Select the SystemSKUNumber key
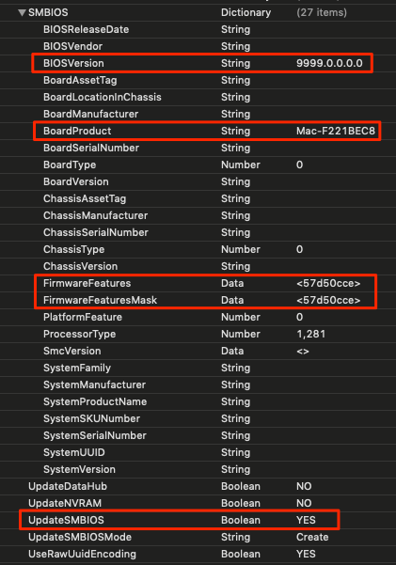Viewport: 396px width, 565px height. (x=91, y=419)
